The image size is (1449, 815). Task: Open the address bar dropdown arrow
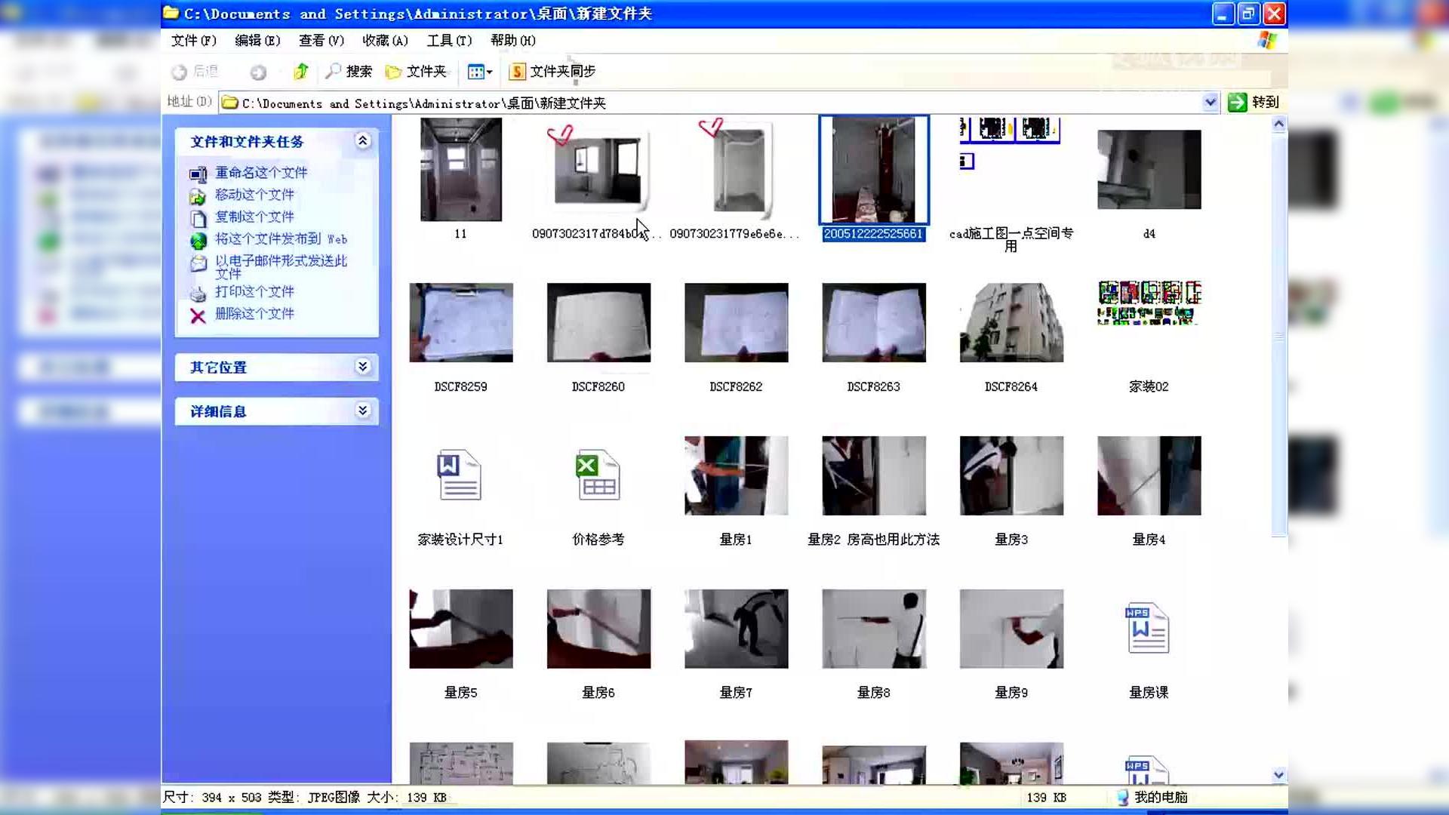tap(1211, 103)
